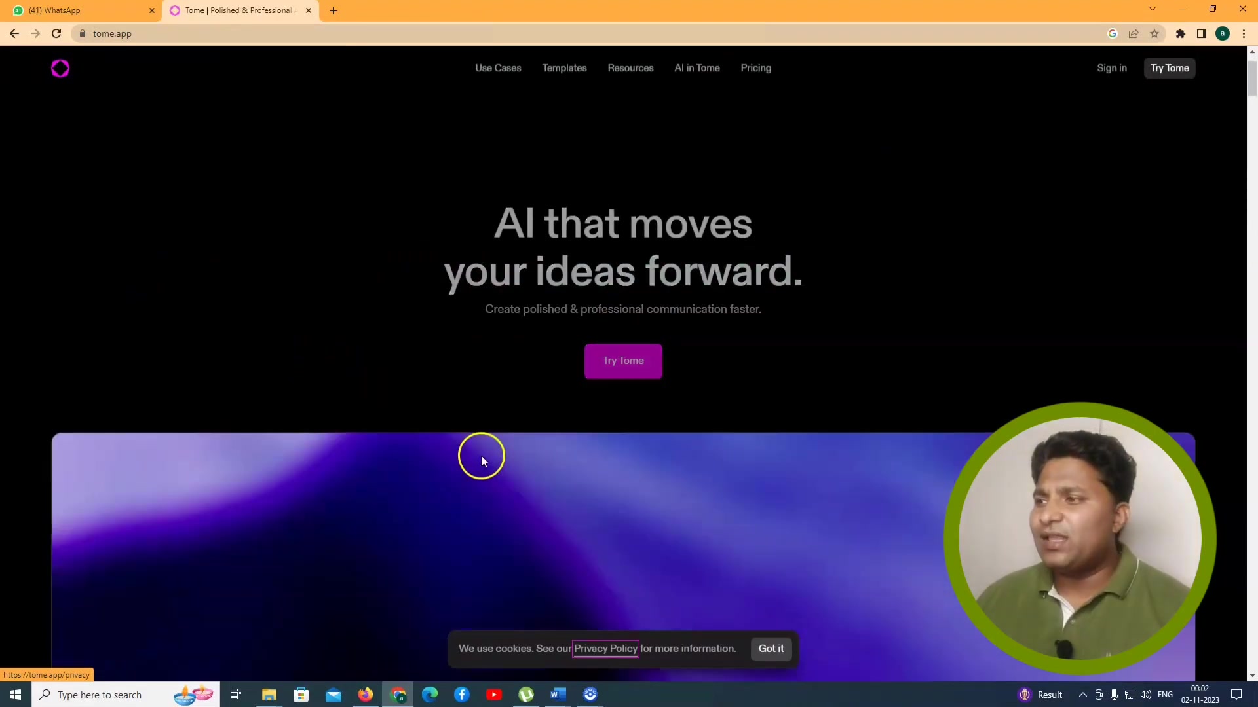Open the Privacy Policy link
This screenshot has width=1258, height=707.
click(x=605, y=649)
